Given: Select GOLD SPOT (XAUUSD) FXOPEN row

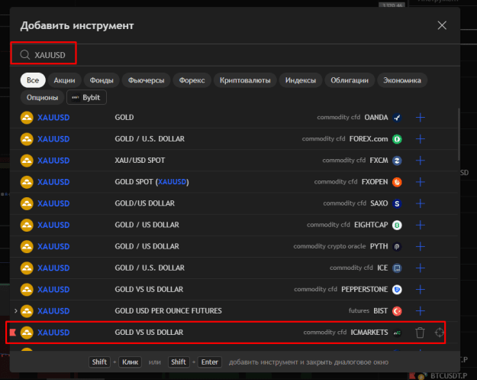Looking at the screenshot, I should click(x=234, y=182).
